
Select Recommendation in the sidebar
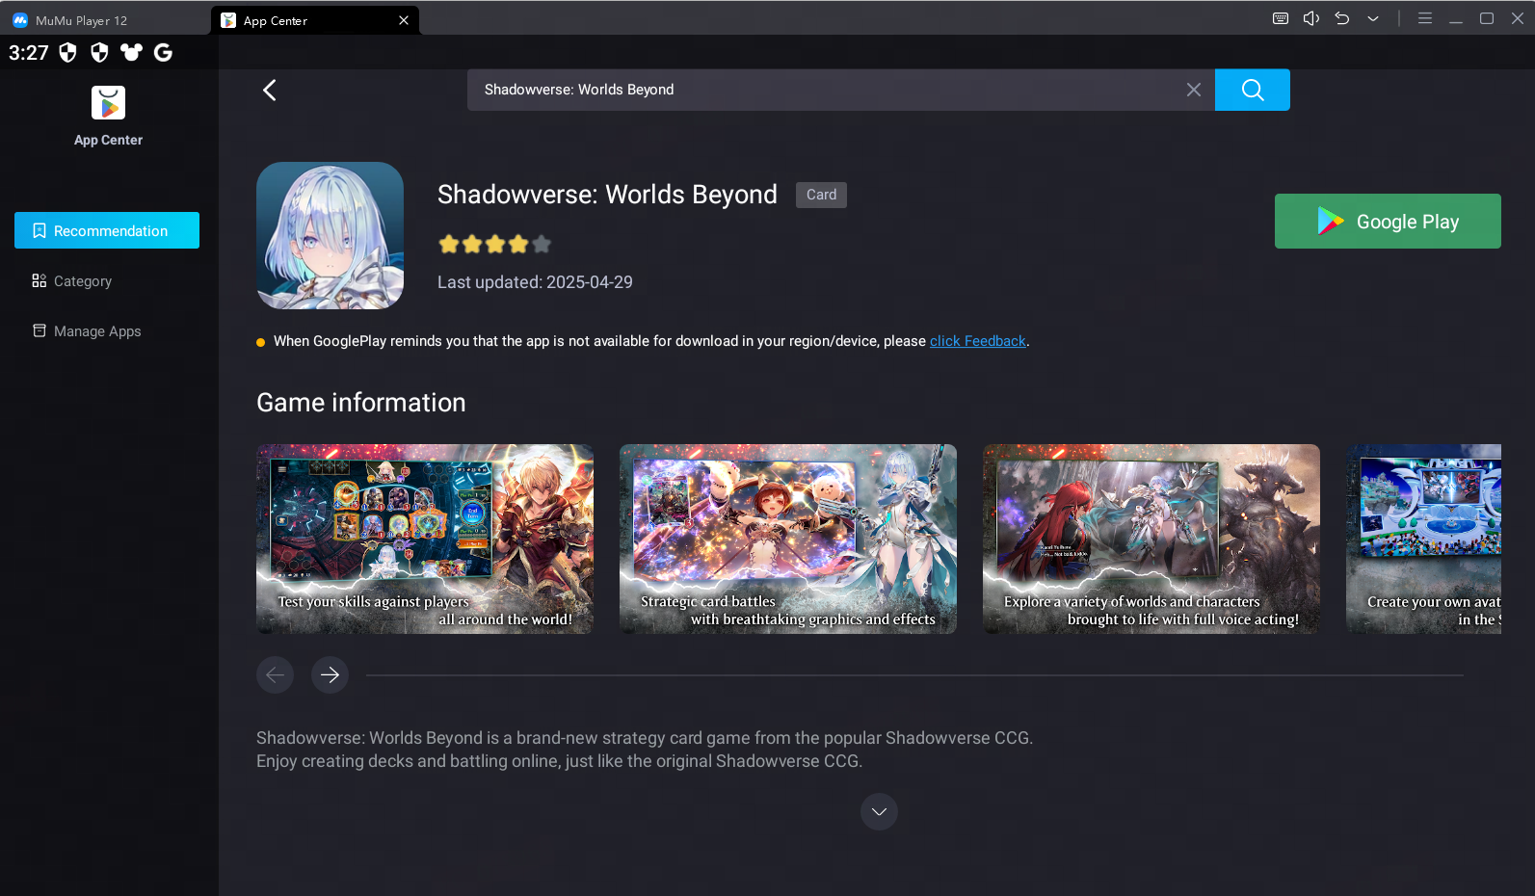(x=107, y=230)
